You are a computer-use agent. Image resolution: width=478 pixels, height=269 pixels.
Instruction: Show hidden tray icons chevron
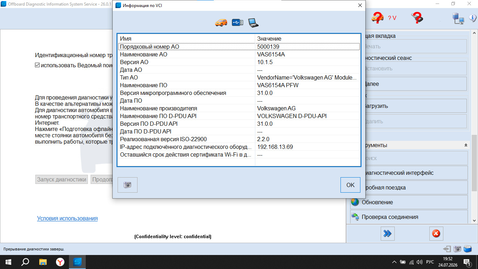(394, 262)
